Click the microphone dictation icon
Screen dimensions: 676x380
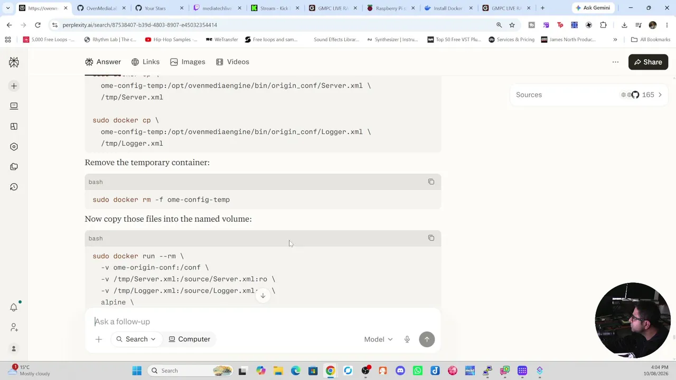(x=407, y=339)
